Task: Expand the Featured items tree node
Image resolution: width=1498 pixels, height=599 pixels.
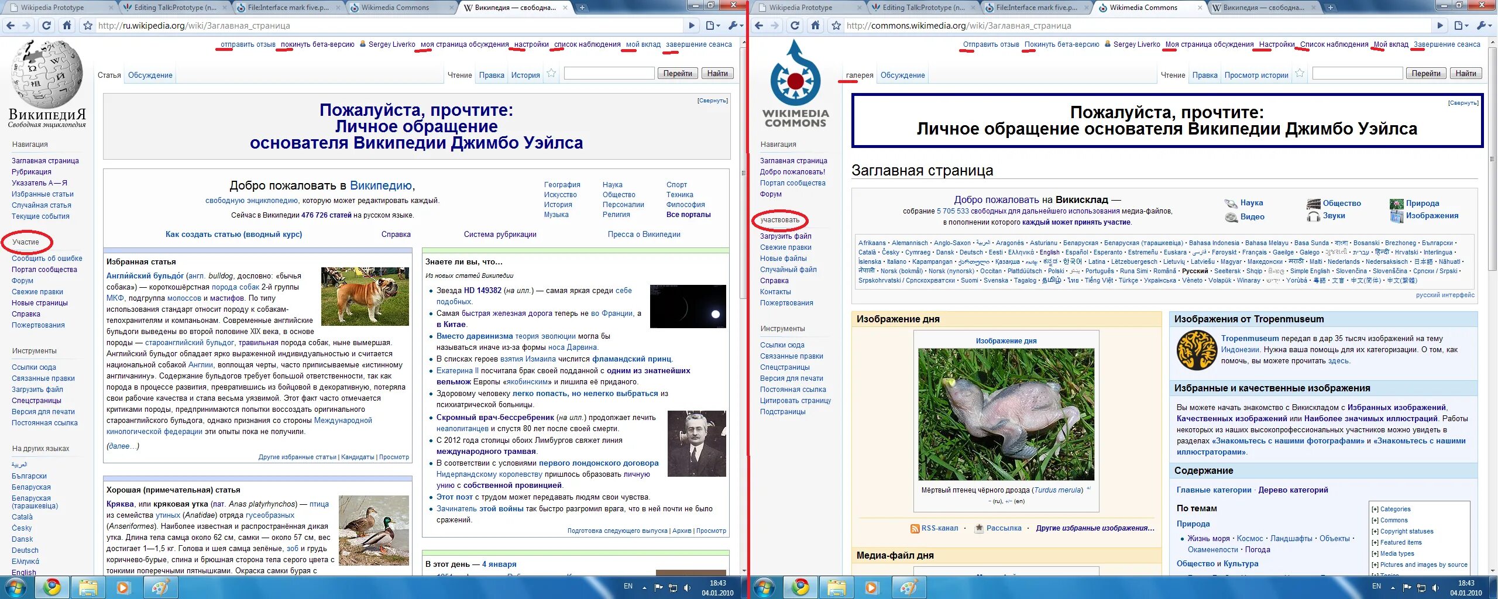Action: click(x=1375, y=543)
